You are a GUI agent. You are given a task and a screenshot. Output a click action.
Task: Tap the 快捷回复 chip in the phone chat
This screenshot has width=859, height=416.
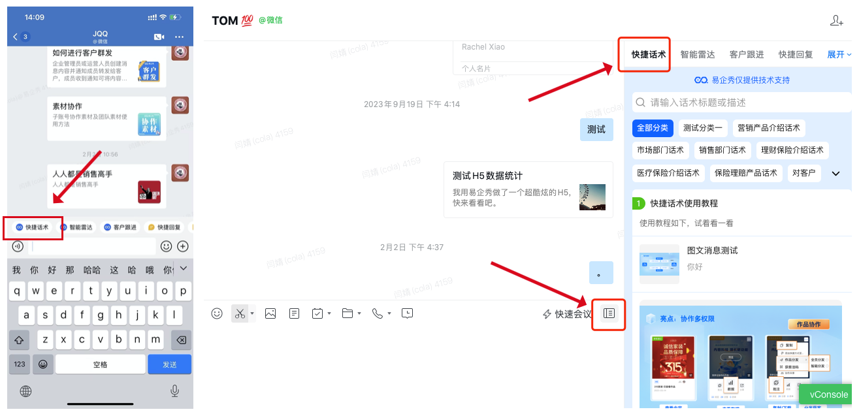(x=164, y=227)
